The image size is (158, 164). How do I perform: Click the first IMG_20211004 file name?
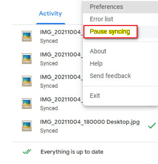(61, 32)
